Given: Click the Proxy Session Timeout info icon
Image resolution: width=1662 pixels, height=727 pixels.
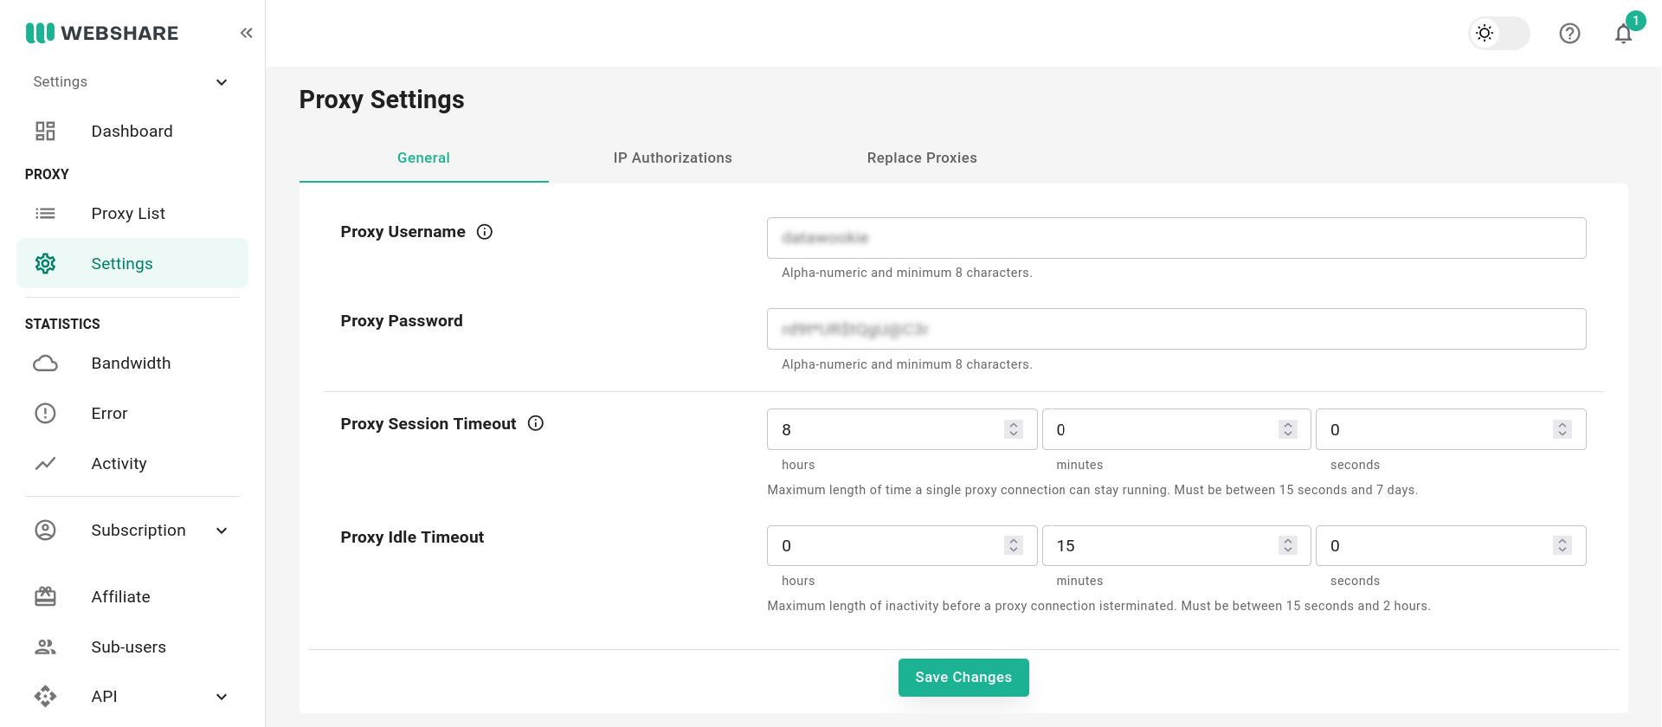Looking at the screenshot, I should point(536,423).
